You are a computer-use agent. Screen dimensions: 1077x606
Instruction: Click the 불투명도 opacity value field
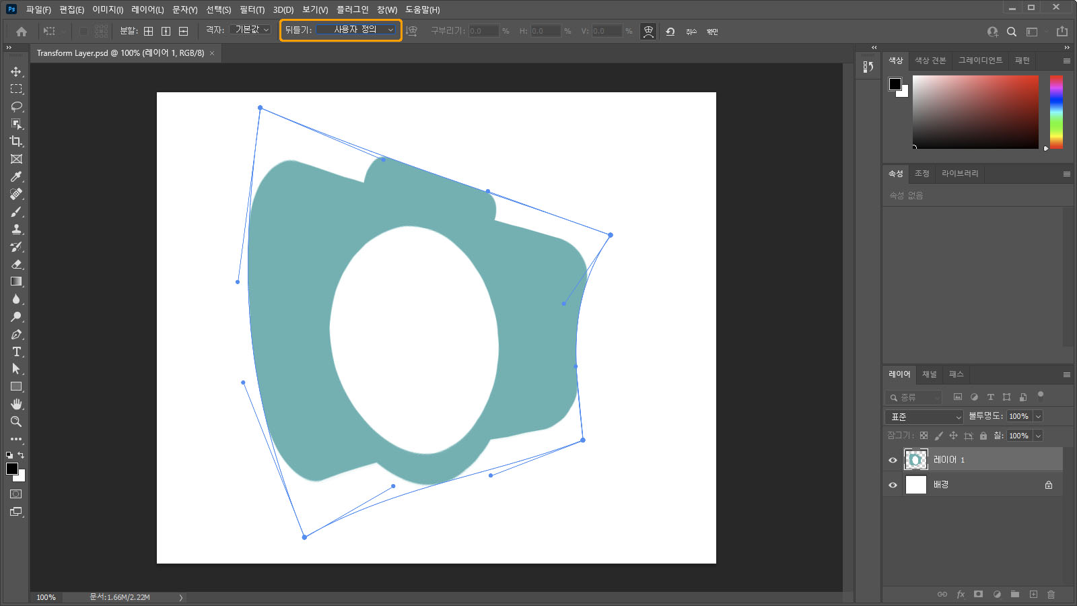coord(1018,416)
